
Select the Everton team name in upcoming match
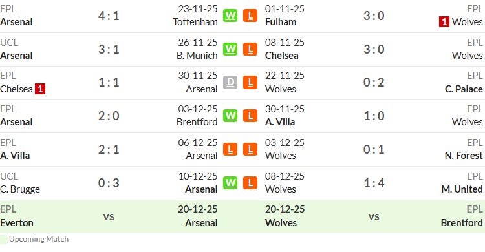coord(17,223)
